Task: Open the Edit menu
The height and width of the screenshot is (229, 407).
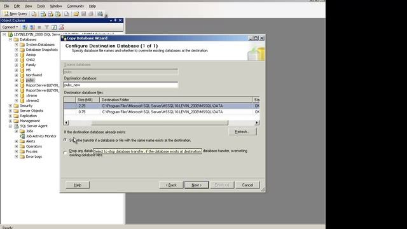Action: click(x=17, y=6)
